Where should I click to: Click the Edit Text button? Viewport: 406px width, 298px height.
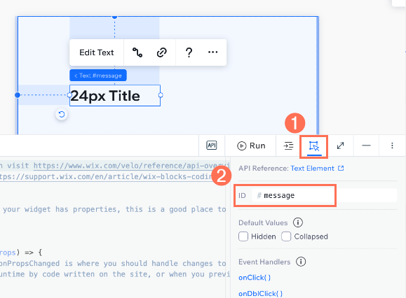pos(97,52)
